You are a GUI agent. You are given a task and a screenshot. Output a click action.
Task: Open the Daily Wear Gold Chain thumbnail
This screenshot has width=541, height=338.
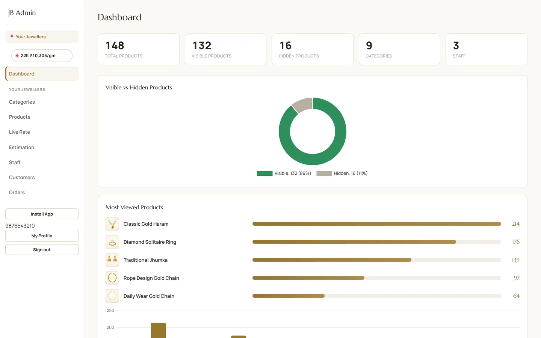coord(112,296)
